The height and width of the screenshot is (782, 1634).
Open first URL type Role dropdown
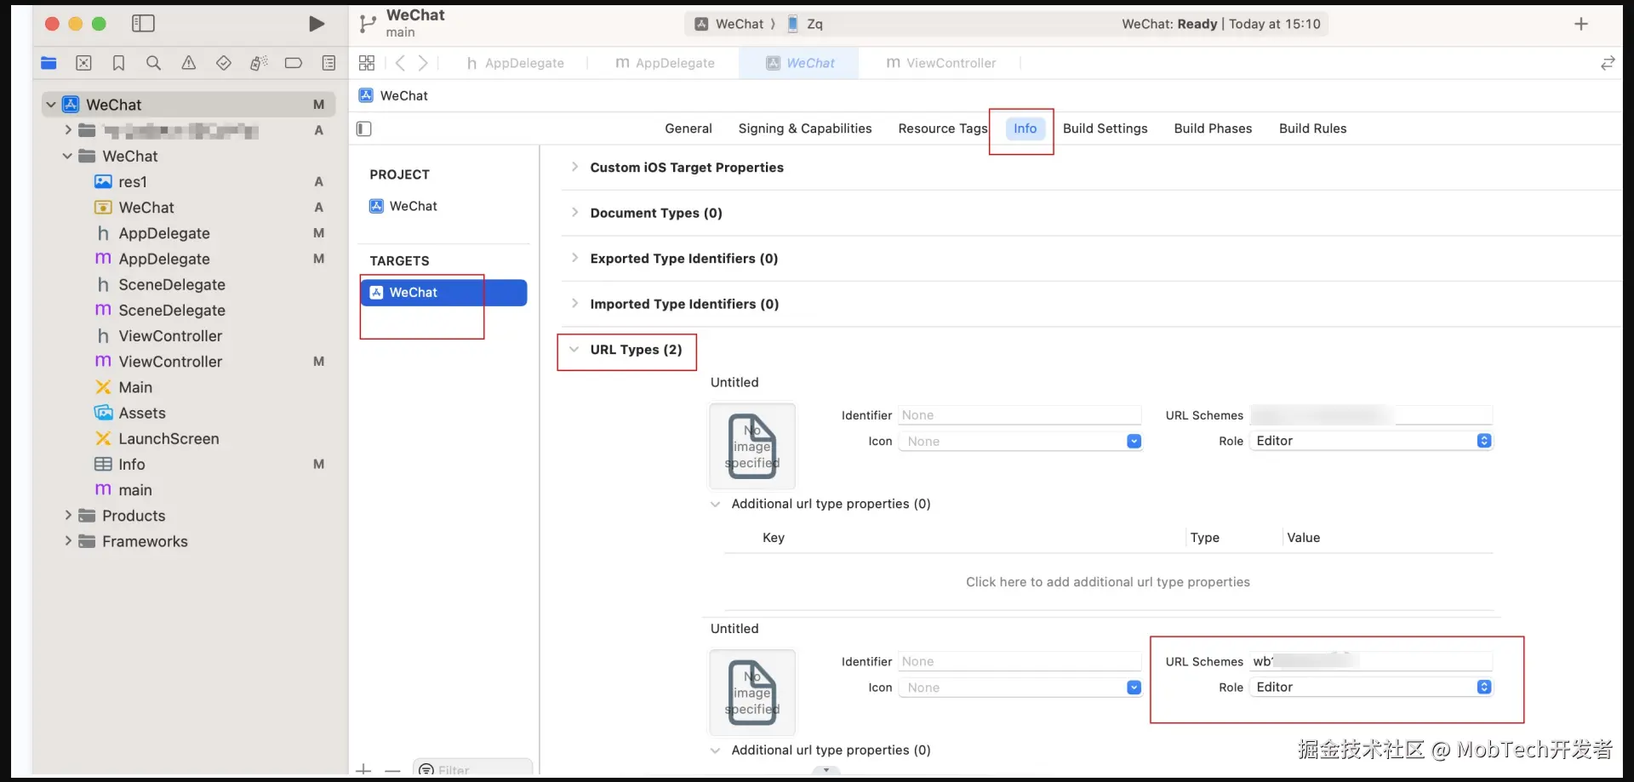(1371, 441)
